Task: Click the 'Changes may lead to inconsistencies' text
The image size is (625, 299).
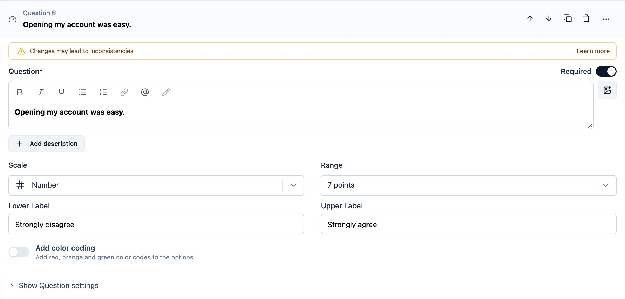Action: [x=81, y=51]
